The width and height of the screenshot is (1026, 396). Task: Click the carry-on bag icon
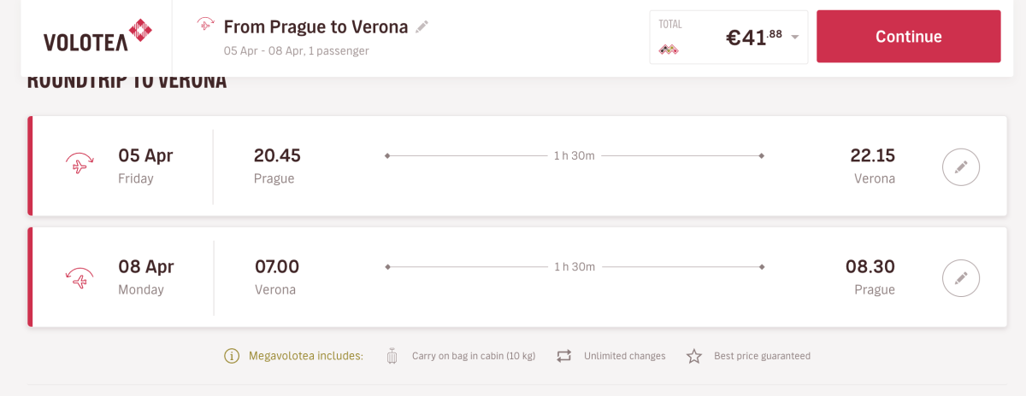392,356
